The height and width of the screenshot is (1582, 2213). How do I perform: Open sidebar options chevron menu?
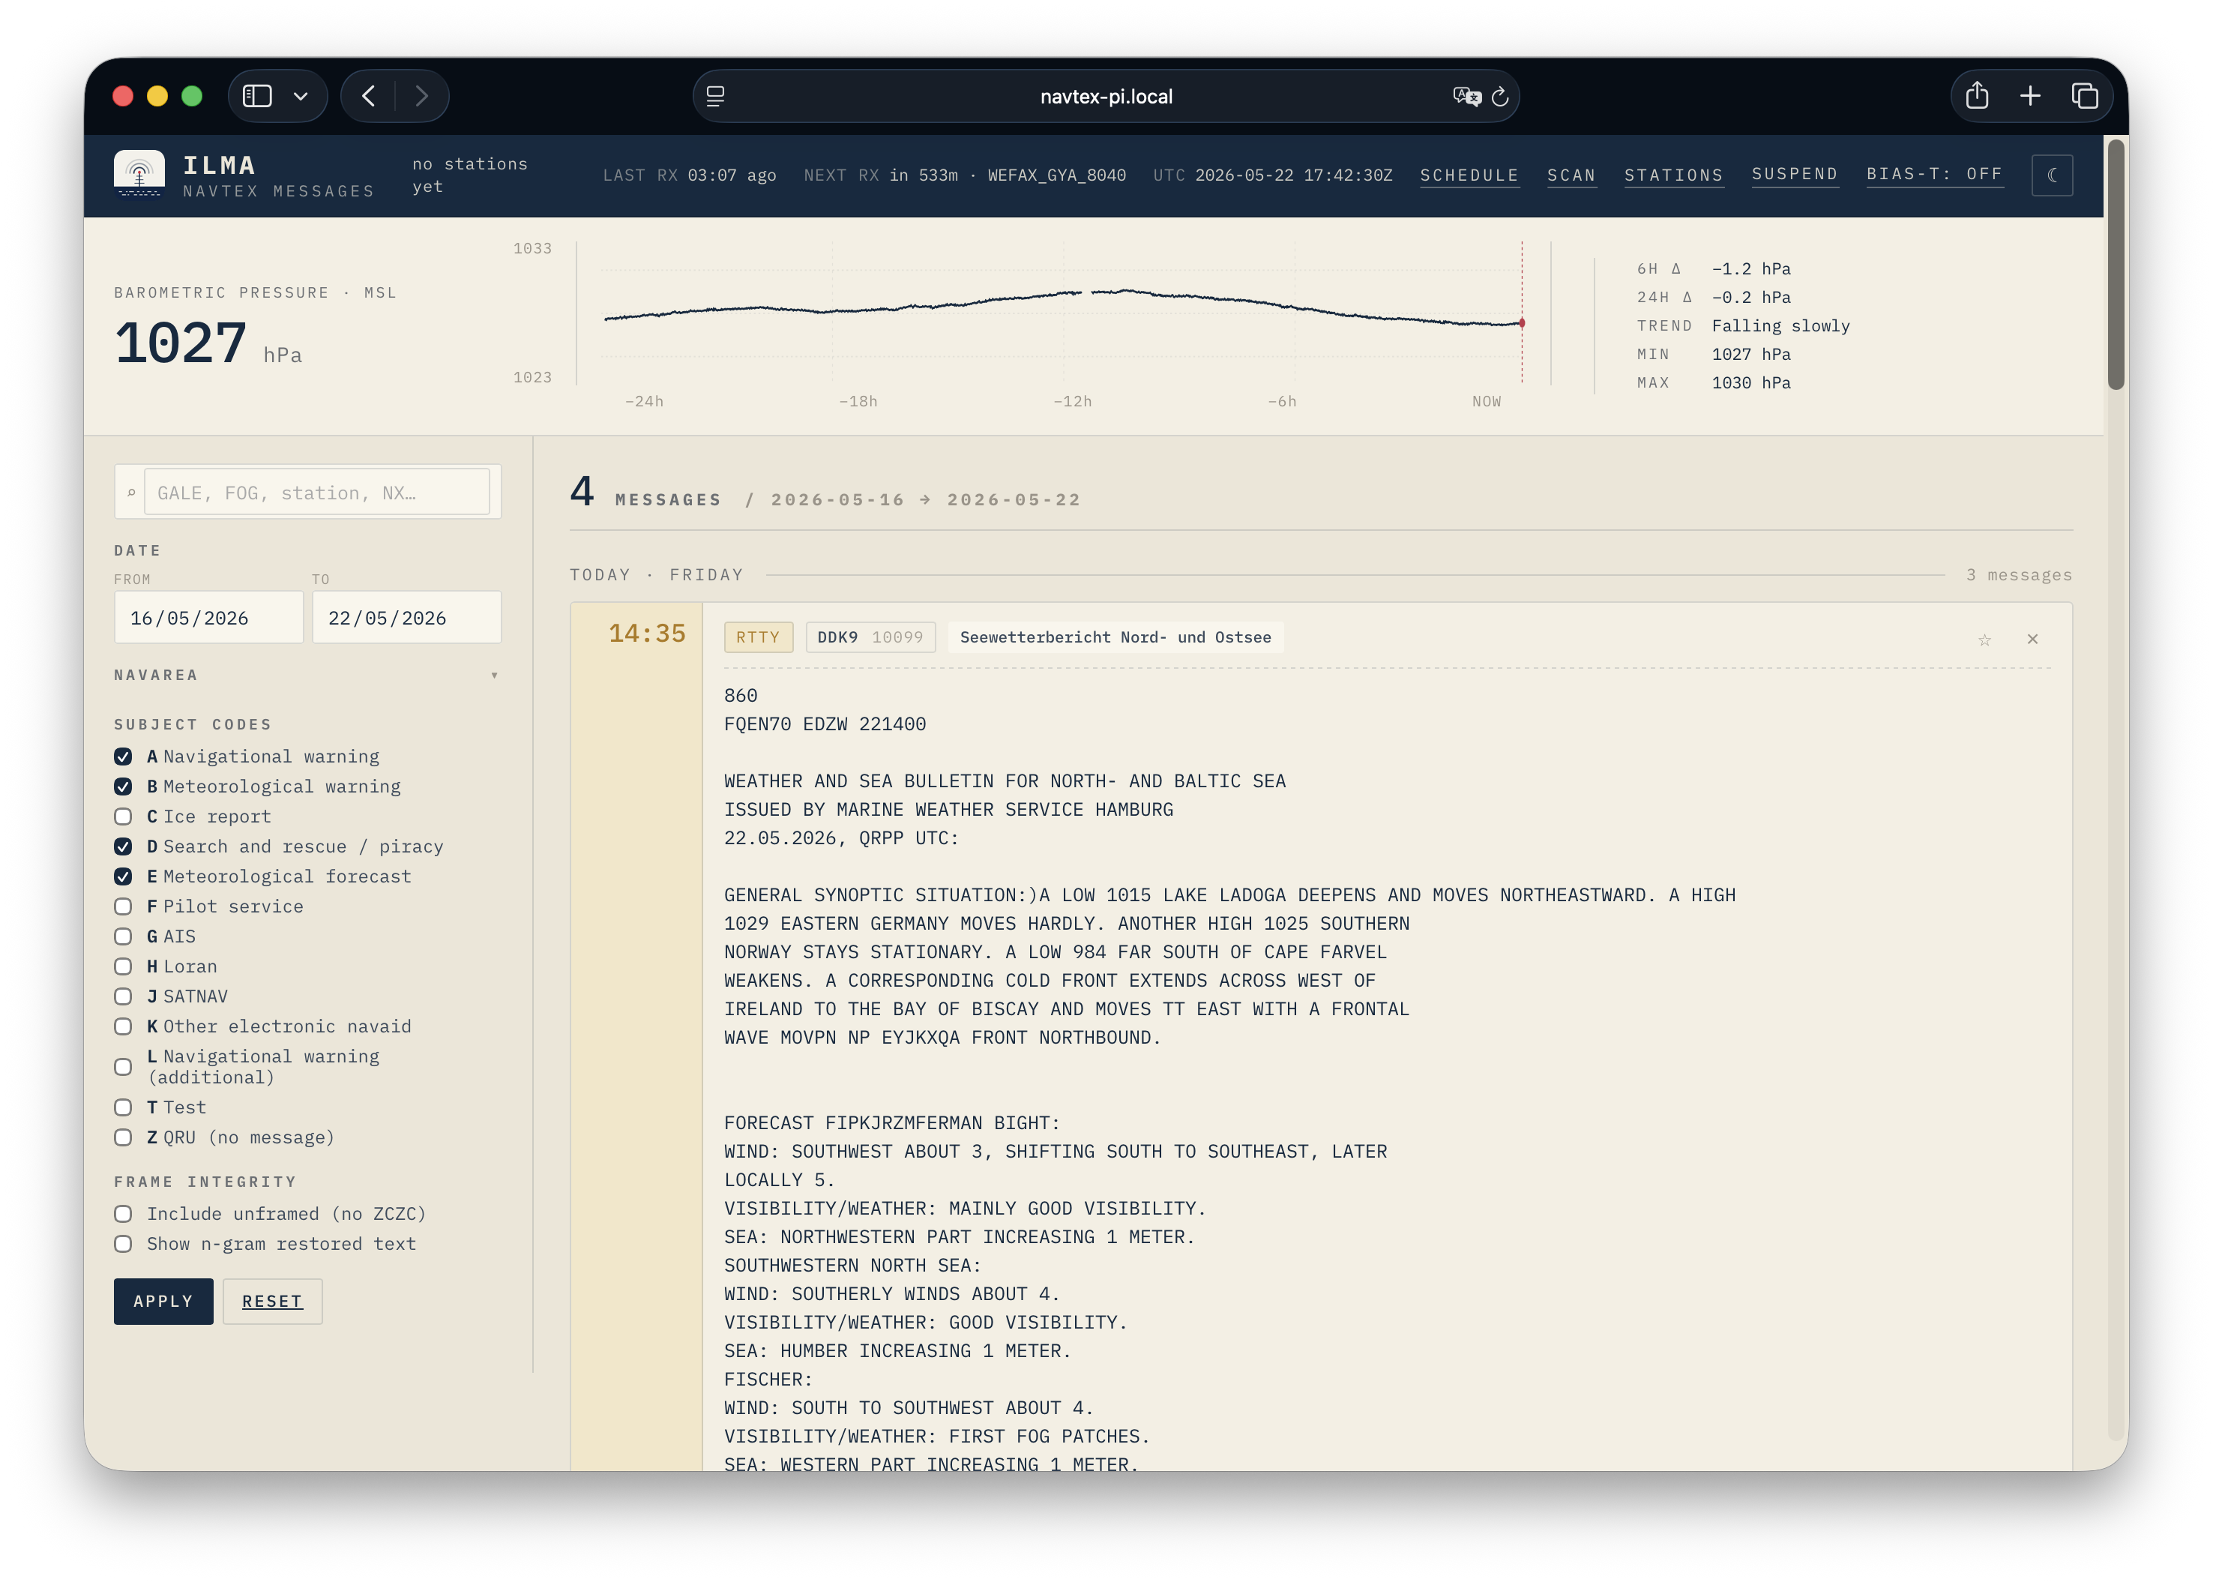(301, 95)
